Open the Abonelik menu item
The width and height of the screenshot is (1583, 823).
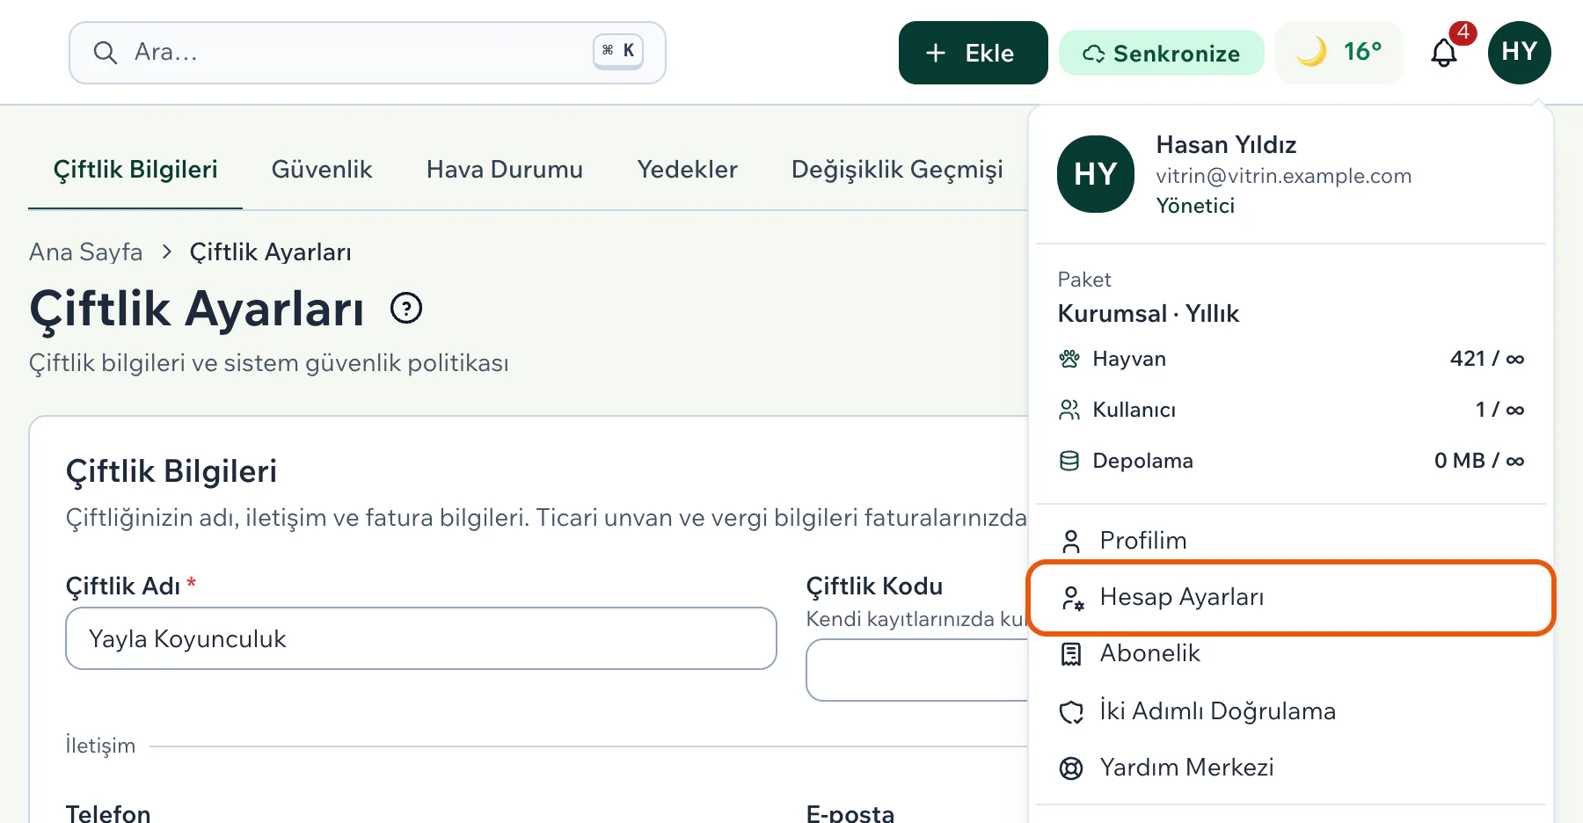[x=1291, y=653]
